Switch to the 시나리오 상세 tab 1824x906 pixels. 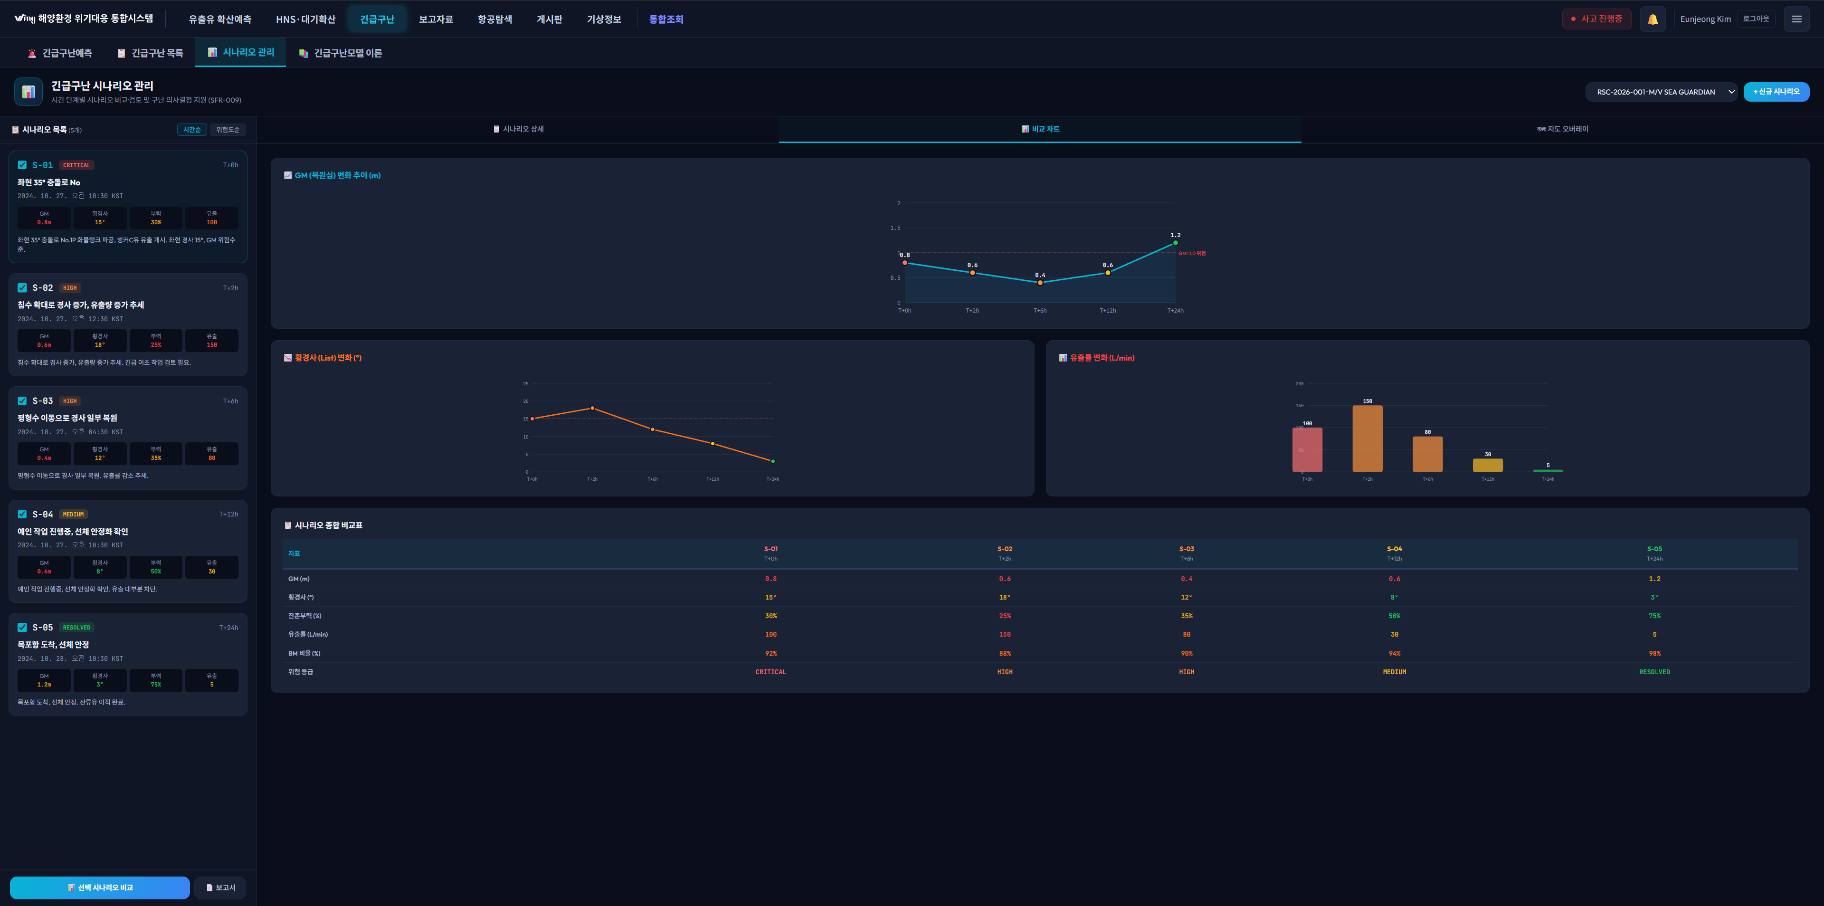pyautogui.click(x=518, y=129)
